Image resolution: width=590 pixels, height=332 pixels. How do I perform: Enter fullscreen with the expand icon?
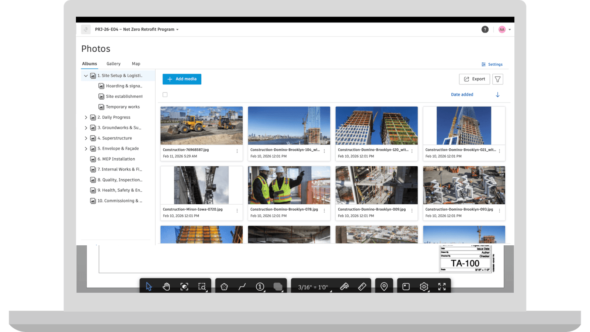tap(442, 287)
